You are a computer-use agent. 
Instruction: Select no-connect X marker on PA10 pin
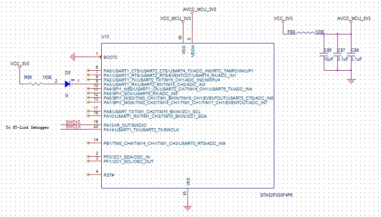[x=88, y=116]
